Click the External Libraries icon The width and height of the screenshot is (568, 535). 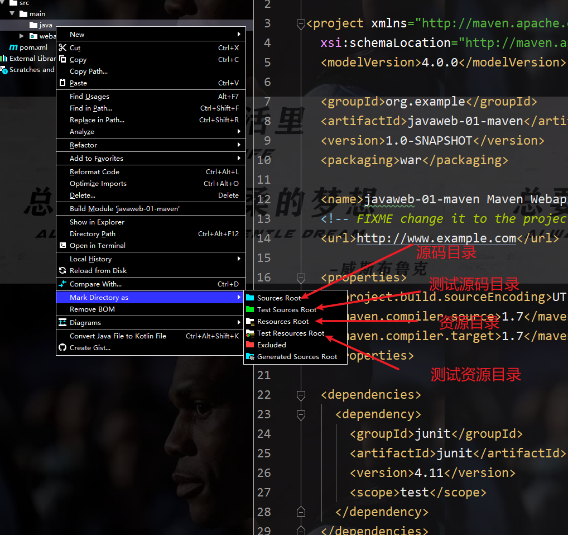pyautogui.click(x=3, y=58)
